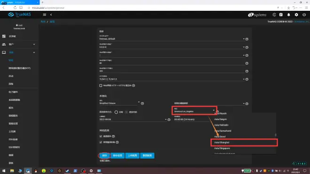310x174 pixels.
Task: Click the dashboard icon in the sidebar
Action: tap(4, 36)
